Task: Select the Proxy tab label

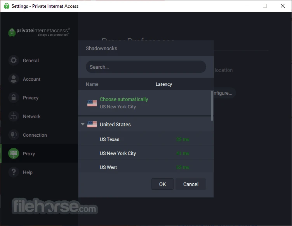Action: coord(29,154)
